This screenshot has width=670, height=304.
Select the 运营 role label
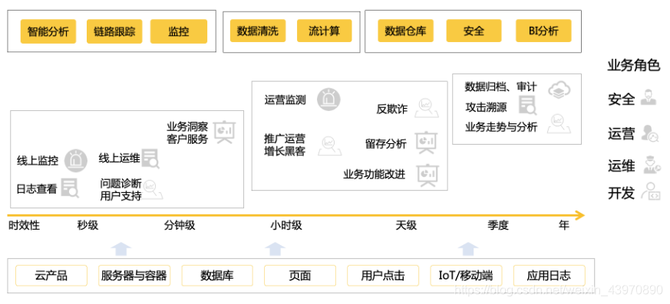tap(622, 133)
